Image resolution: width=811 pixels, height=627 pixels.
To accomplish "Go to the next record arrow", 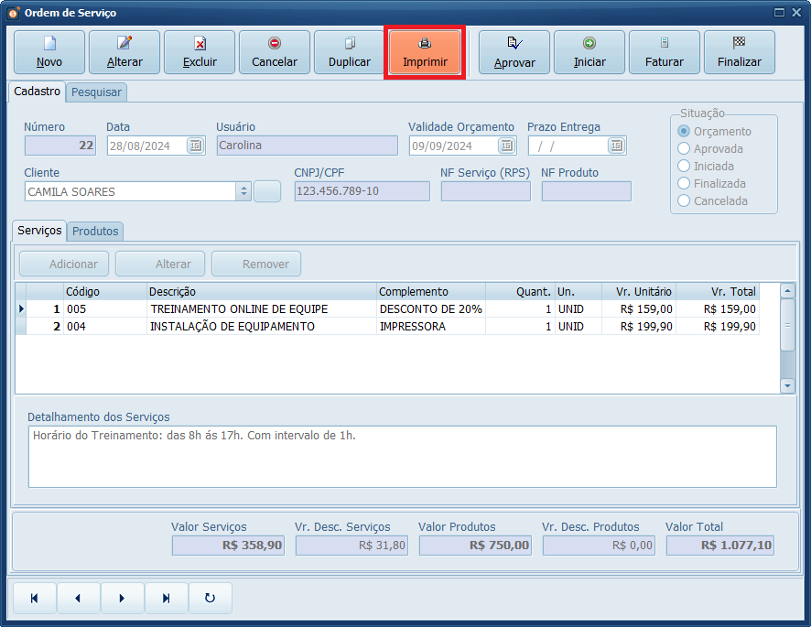I will pos(123,598).
